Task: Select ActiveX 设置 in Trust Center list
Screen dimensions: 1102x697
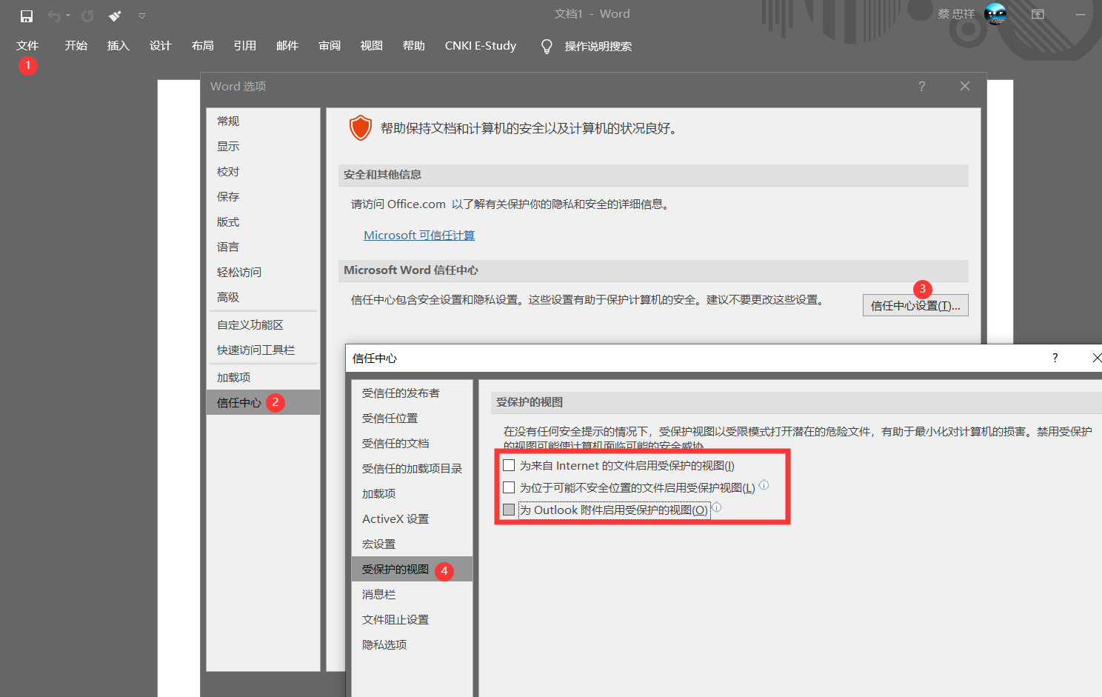Action: (x=412, y=519)
